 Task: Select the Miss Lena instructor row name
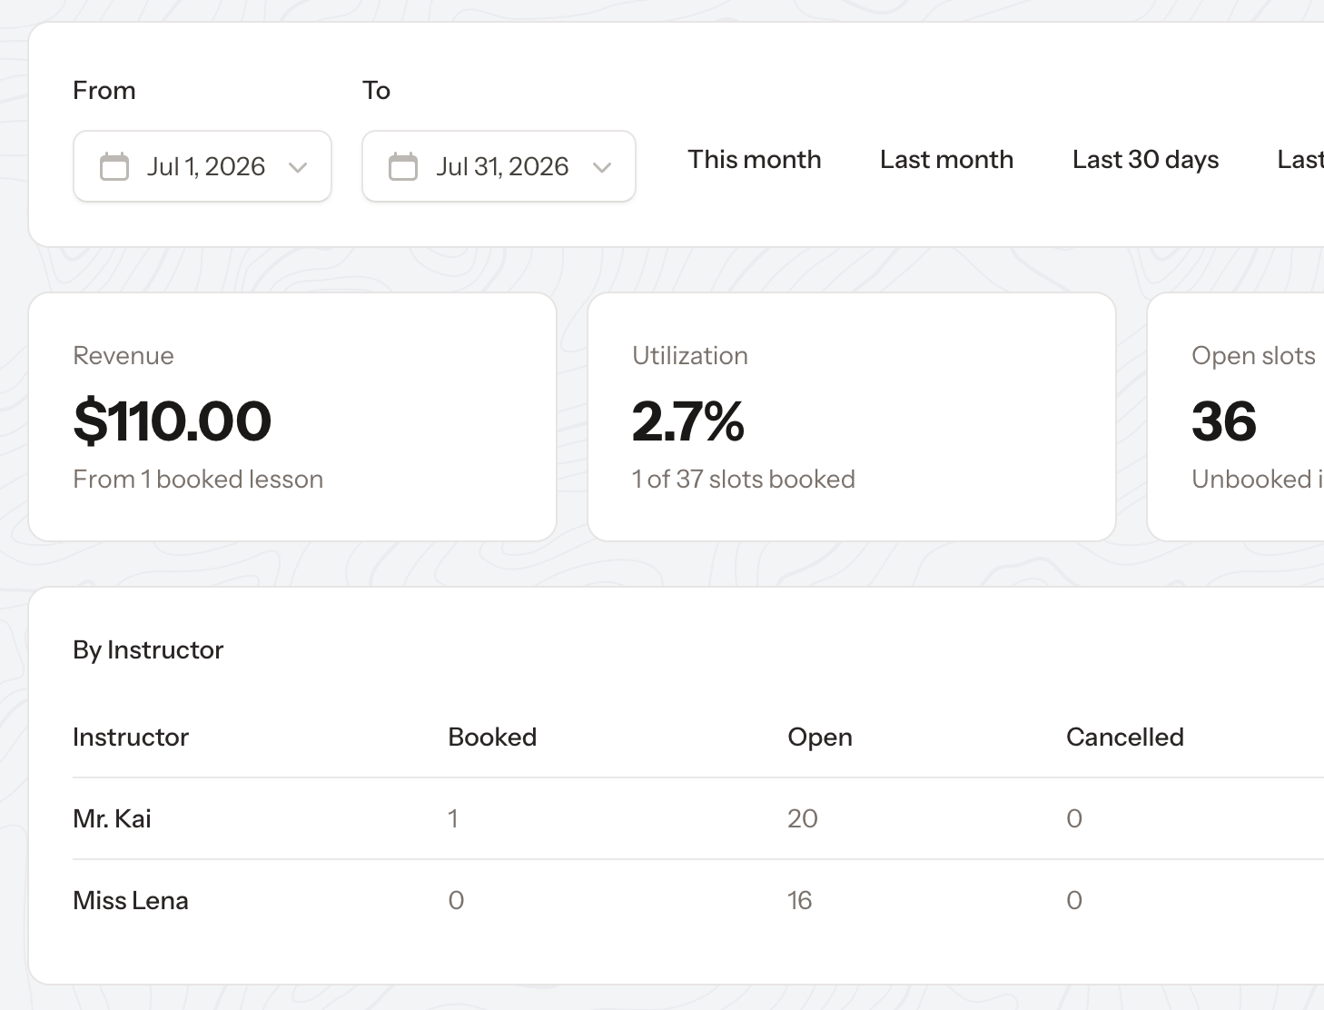[131, 900]
